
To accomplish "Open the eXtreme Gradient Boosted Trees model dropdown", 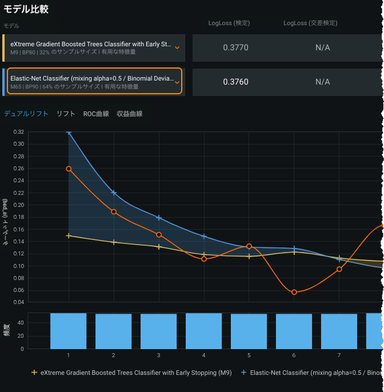I will pos(95,48).
